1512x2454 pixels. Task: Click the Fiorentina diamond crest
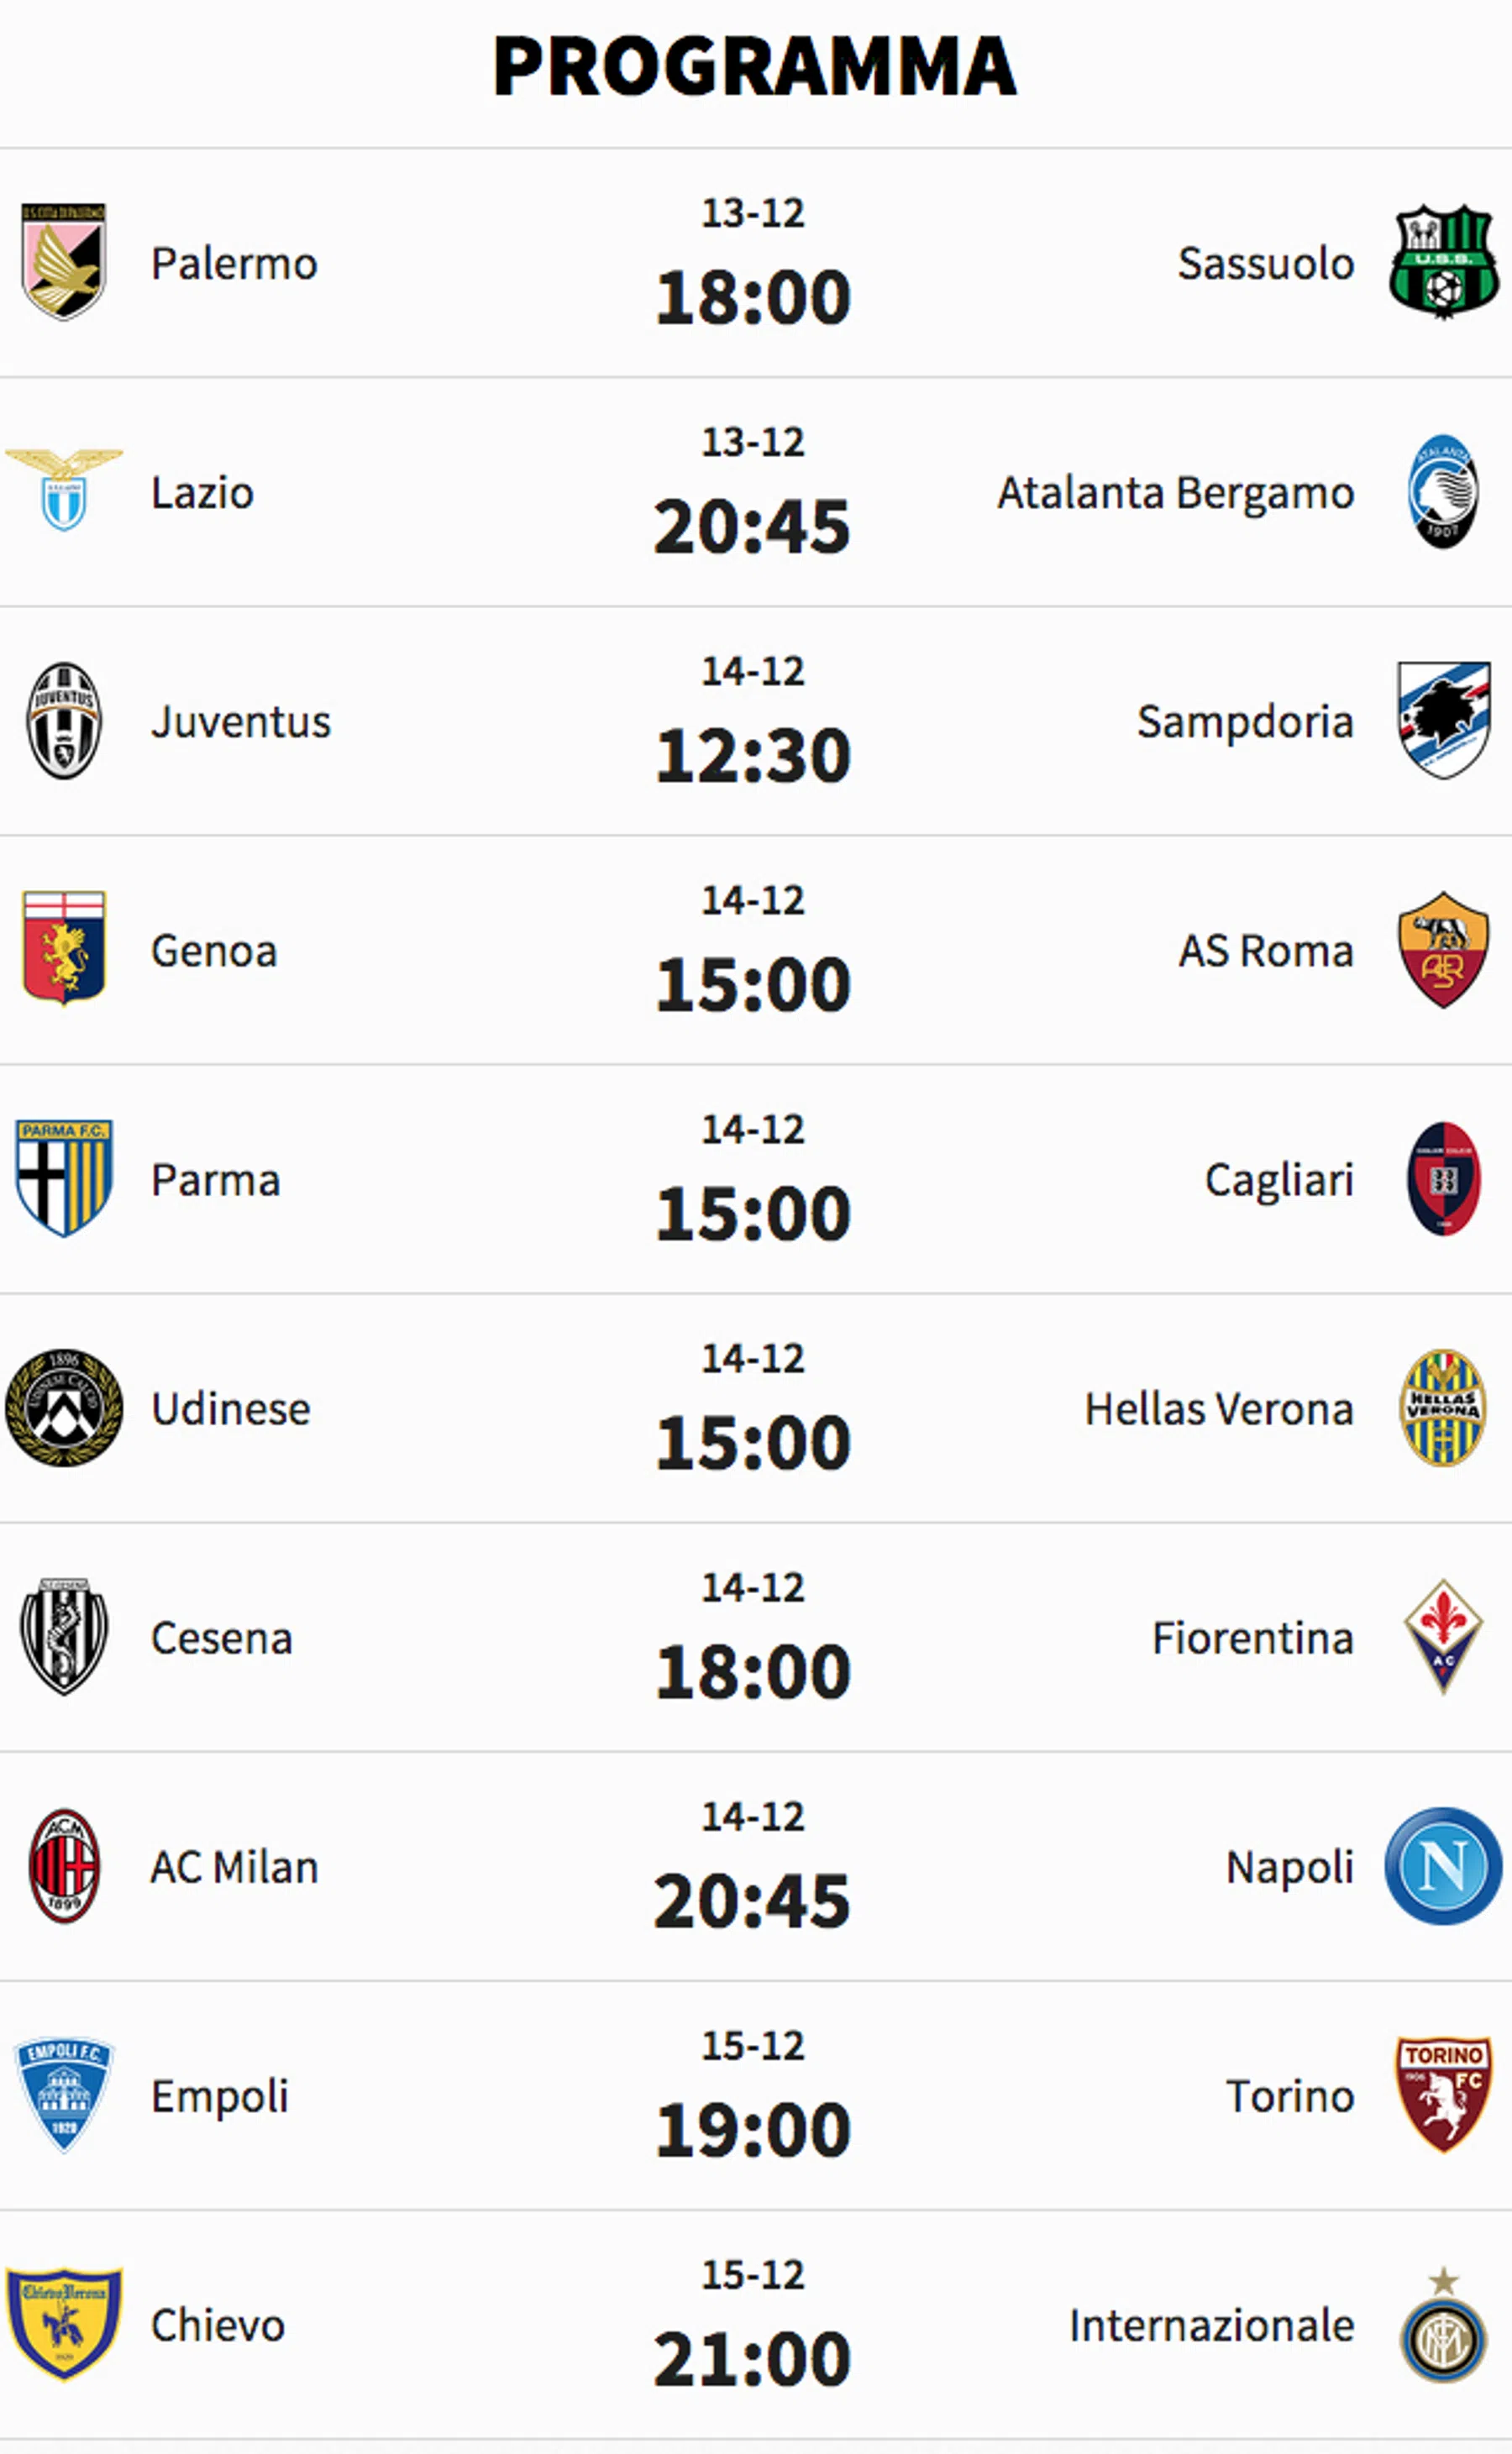1443,1638
